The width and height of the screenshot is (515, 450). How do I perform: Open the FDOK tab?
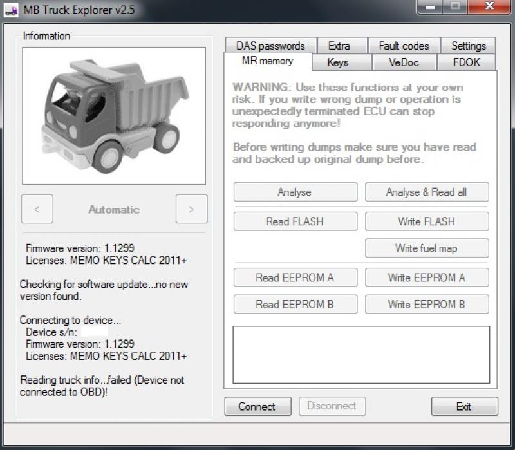click(x=466, y=62)
